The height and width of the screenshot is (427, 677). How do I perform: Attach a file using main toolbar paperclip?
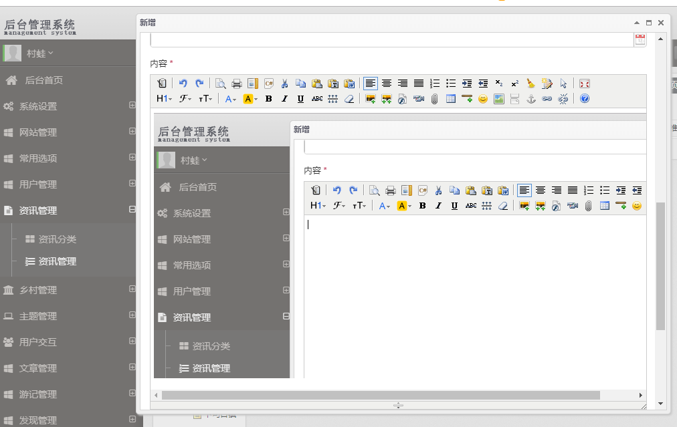click(x=434, y=99)
